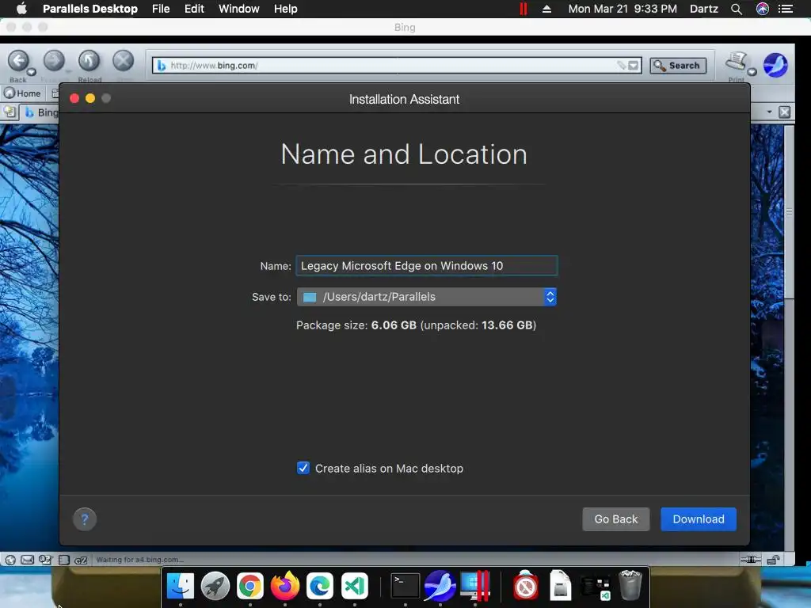Open Finder from the Dock
The width and height of the screenshot is (811, 608).
coord(181,586)
